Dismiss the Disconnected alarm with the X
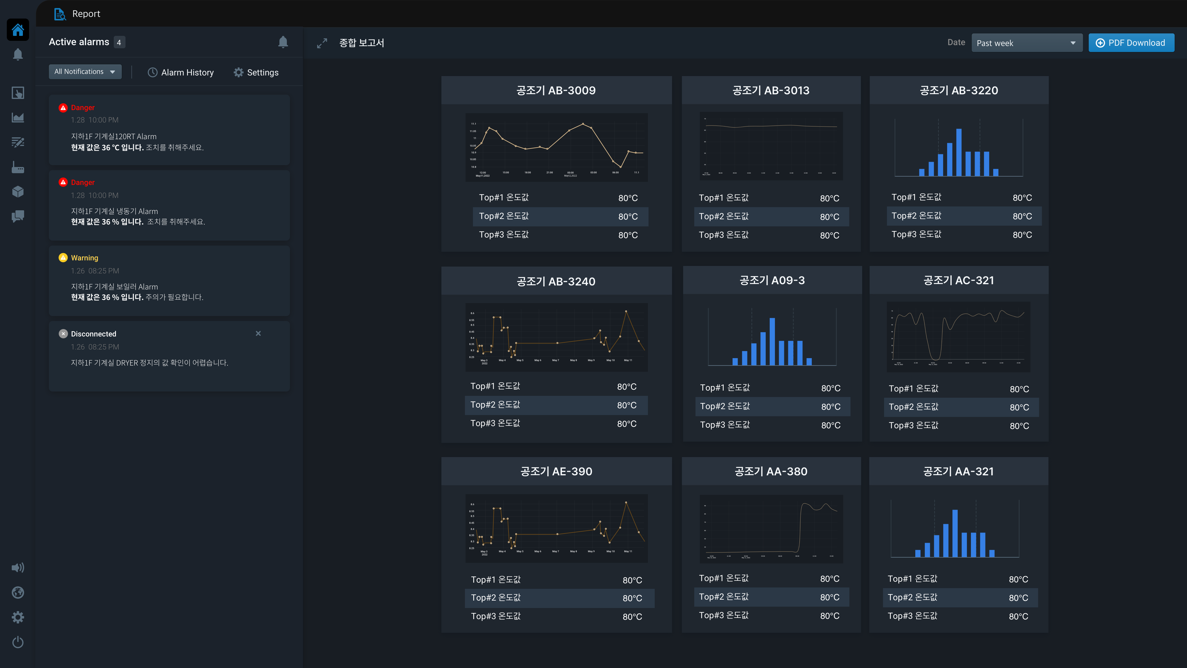 (258, 333)
